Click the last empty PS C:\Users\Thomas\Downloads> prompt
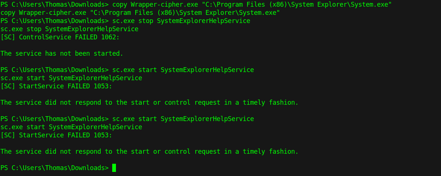Image resolution: width=441 pixels, height=176 pixels. (x=54, y=168)
